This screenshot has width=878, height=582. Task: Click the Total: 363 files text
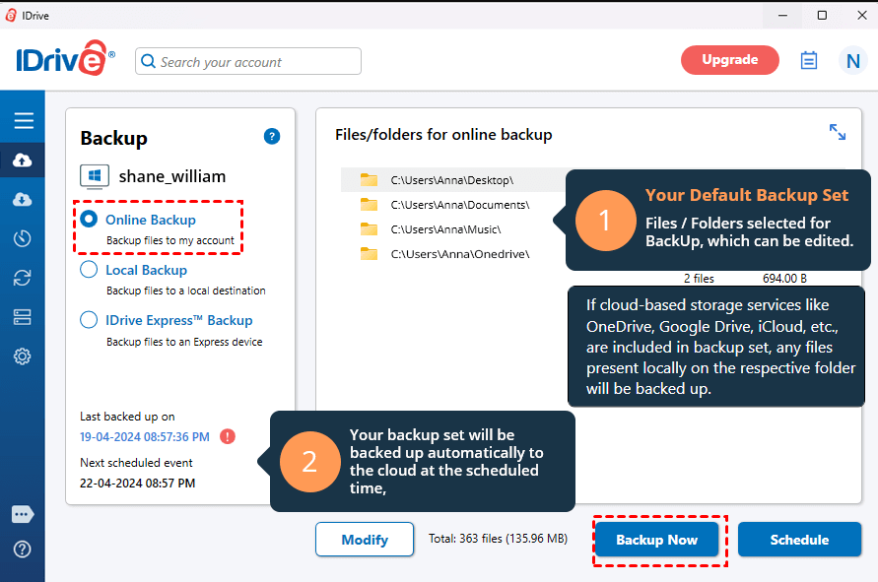pyautogui.click(x=498, y=539)
